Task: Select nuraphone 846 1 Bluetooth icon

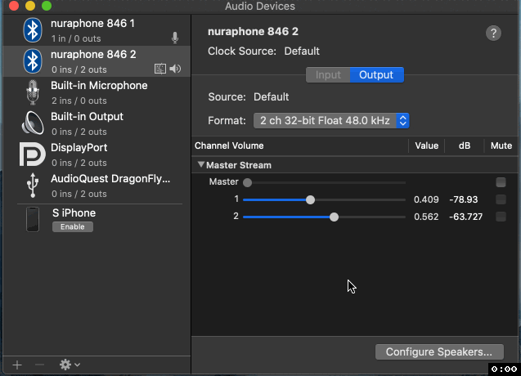Action: tap(33, 30)
